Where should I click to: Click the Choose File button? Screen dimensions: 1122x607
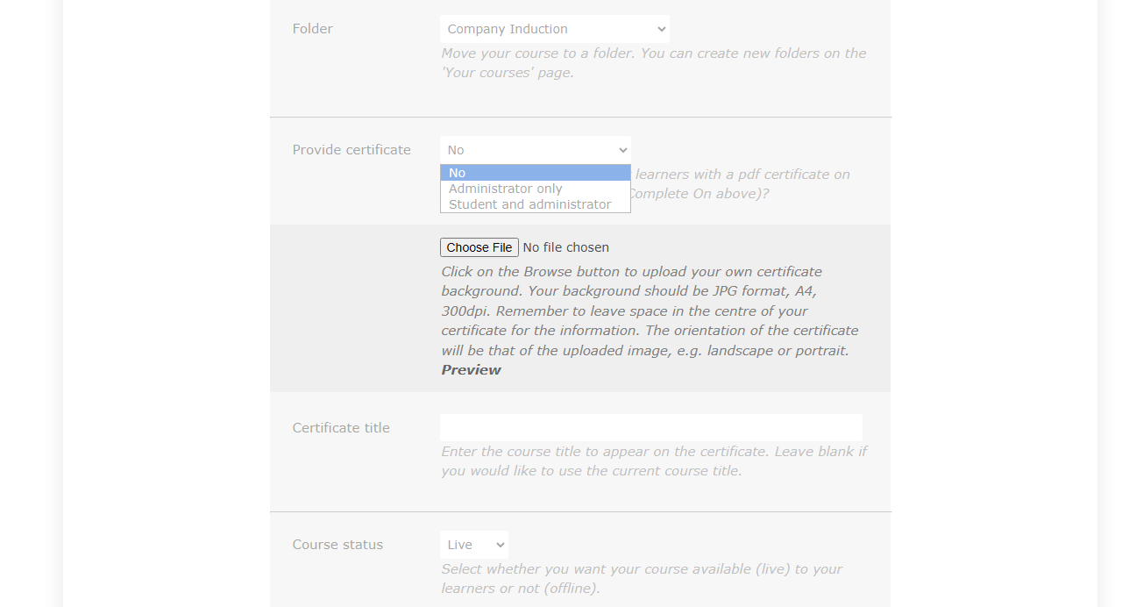[x=479, y=247]
